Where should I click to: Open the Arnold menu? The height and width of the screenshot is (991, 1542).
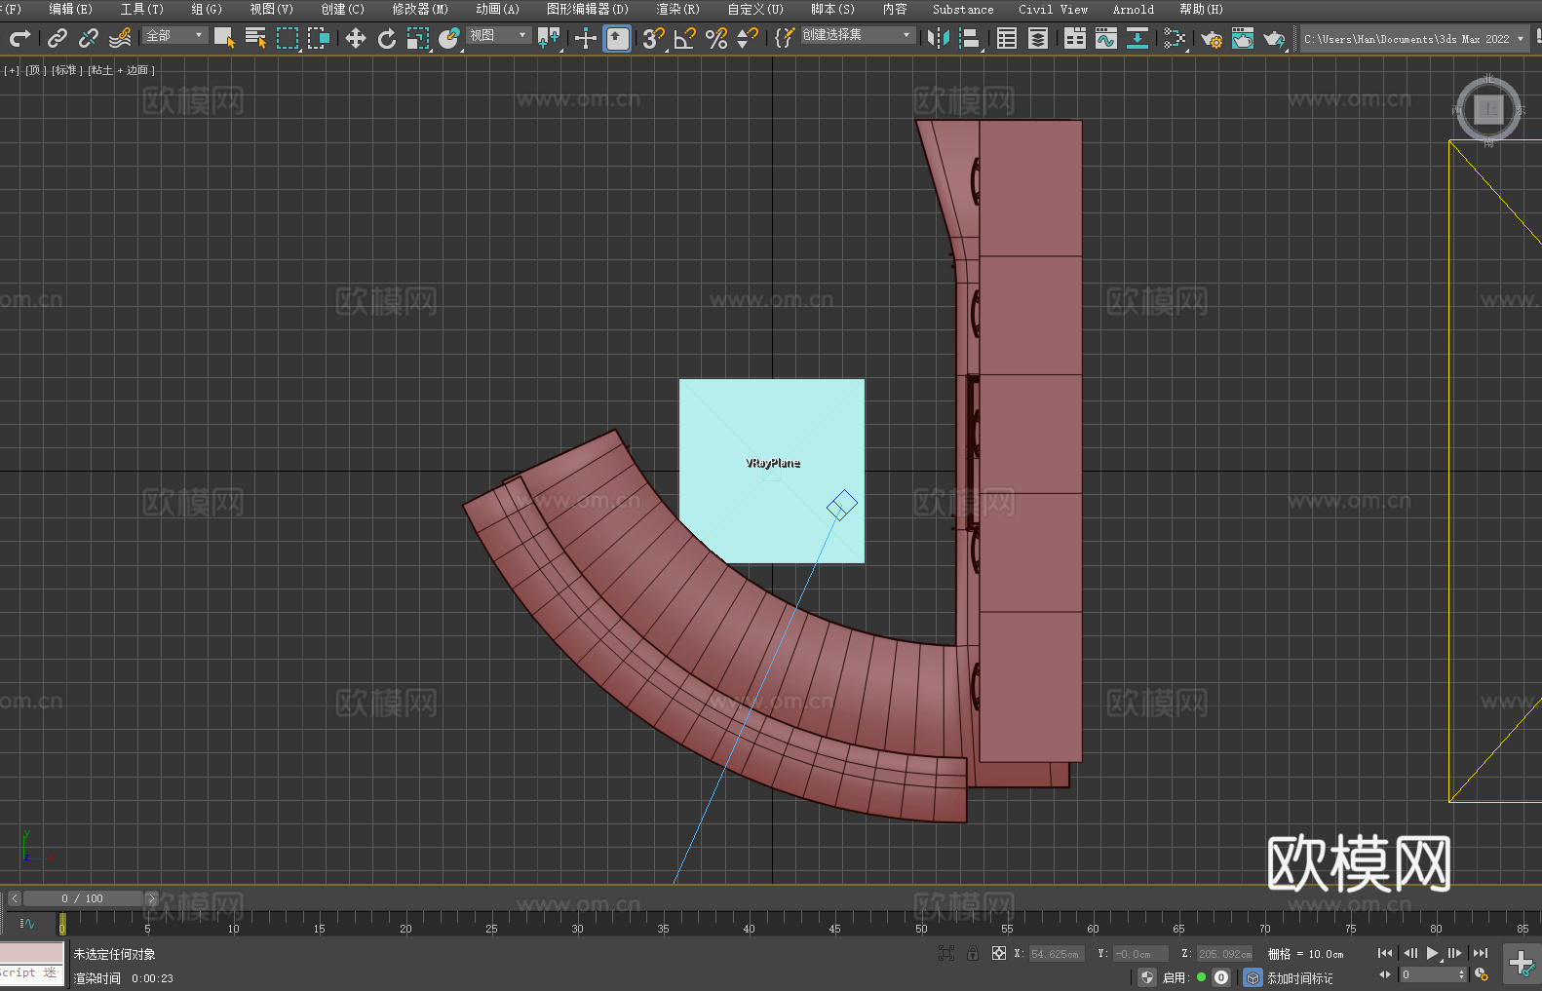point(1133,9)
